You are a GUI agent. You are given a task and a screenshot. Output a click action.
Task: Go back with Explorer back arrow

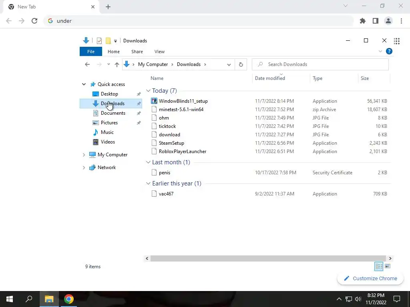87,64
